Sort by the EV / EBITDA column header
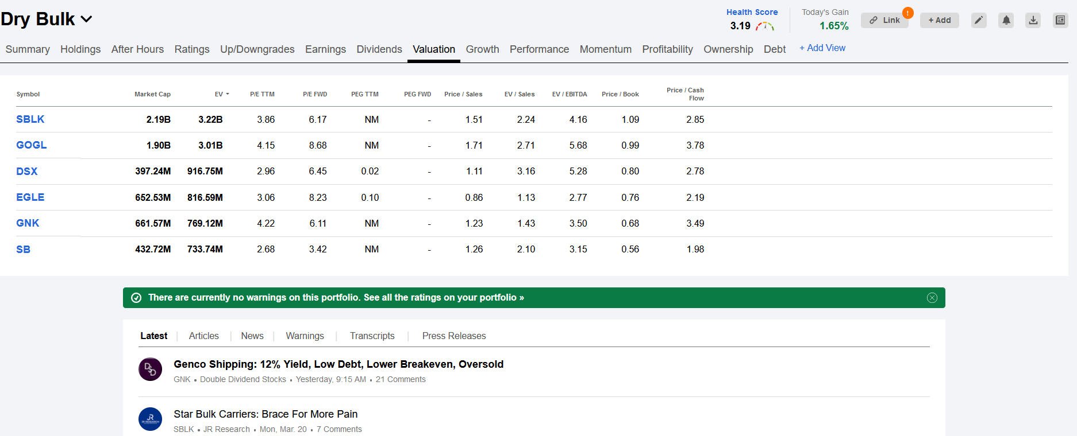 coord(570,94)
